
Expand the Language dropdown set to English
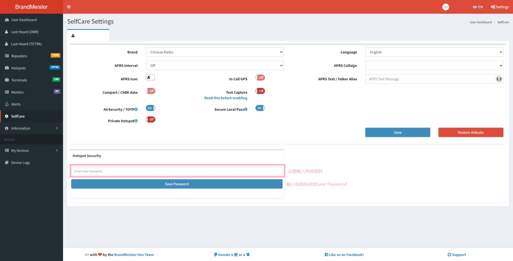click(434, 52)
